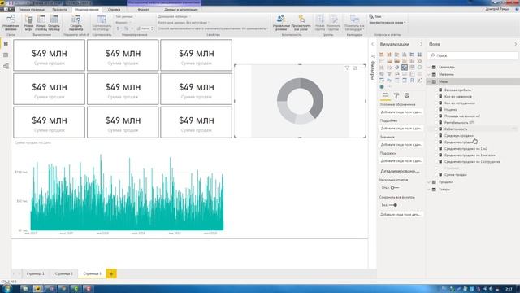Switch to Страница 2 page tab
520x293 pixels.
(x=63, y=273)
